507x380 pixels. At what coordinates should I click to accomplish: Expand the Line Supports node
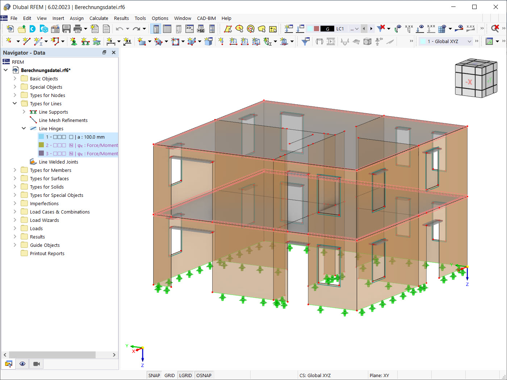pos(24,112)
